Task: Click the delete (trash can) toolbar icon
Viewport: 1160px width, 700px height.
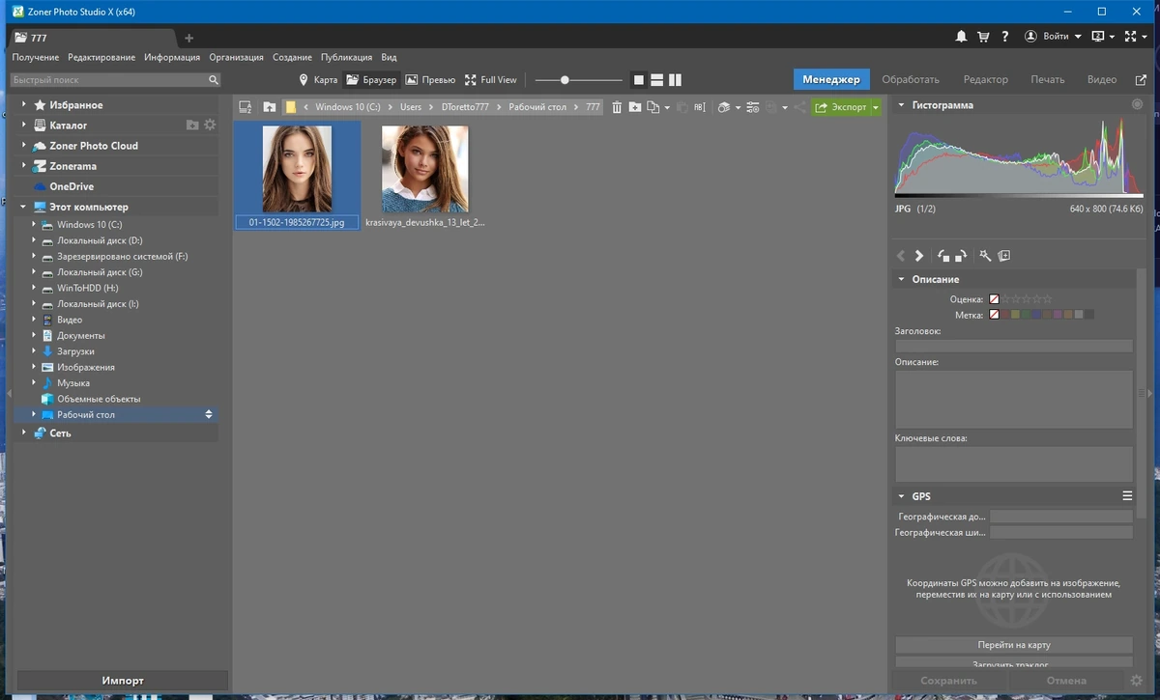Action: click(x=617, y=107)
